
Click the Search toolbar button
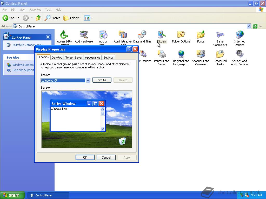tap(52, 18)
